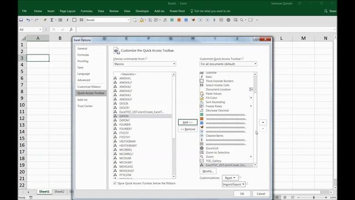
Task: Click the Zoom to Selection toolbar icon
Action: pos(235,20)
